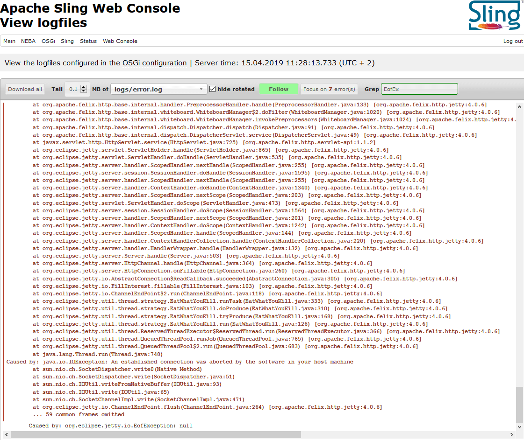This screenshot has width=524, height=440.
Task: Click into the Tail size field
Action: pyautogui.click(x=73, y=89)
